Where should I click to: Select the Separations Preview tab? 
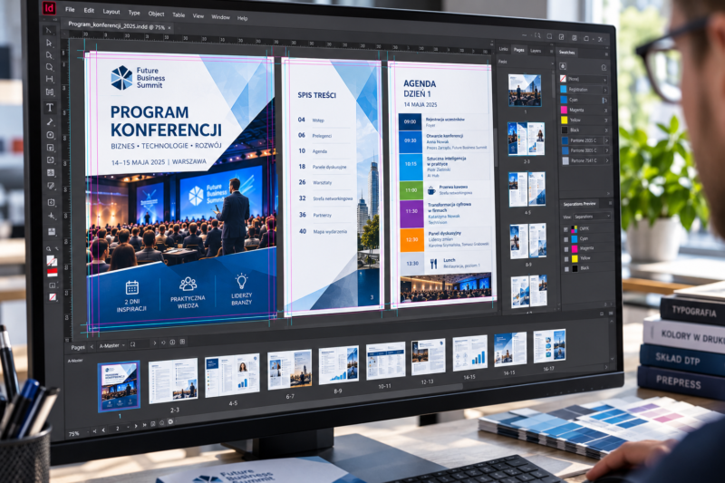(580, 203)
